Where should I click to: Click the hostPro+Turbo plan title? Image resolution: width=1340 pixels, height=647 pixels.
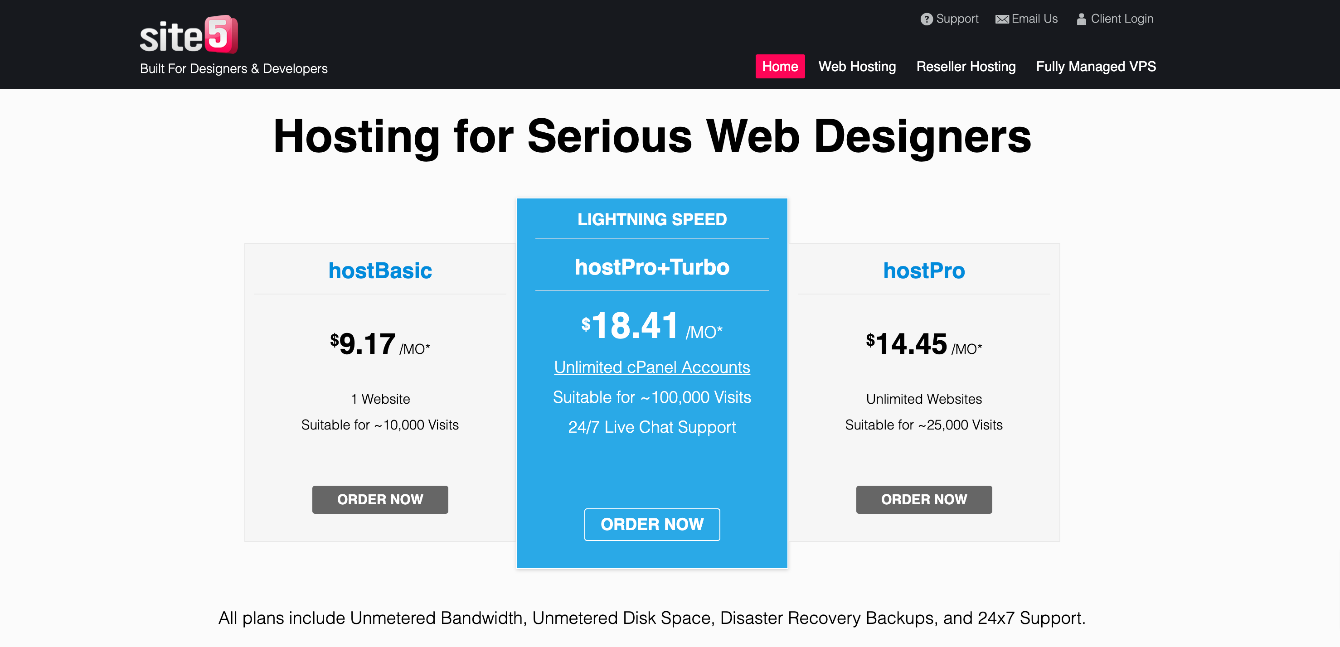(x=652, y=267)
